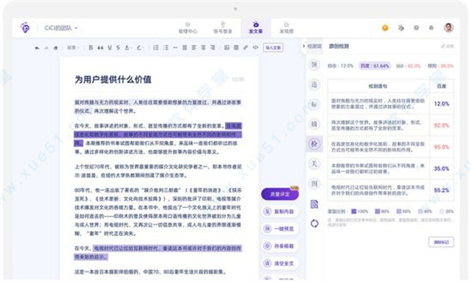Collapse the detection panel with chevron
Screen dimensions: 471x282
tap(304, 46)
